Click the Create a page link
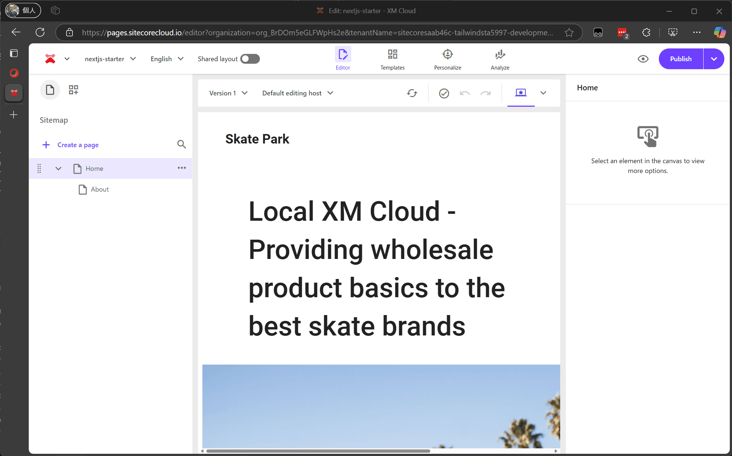This screenshot has height=456, width=732. [x=78, y=145]
